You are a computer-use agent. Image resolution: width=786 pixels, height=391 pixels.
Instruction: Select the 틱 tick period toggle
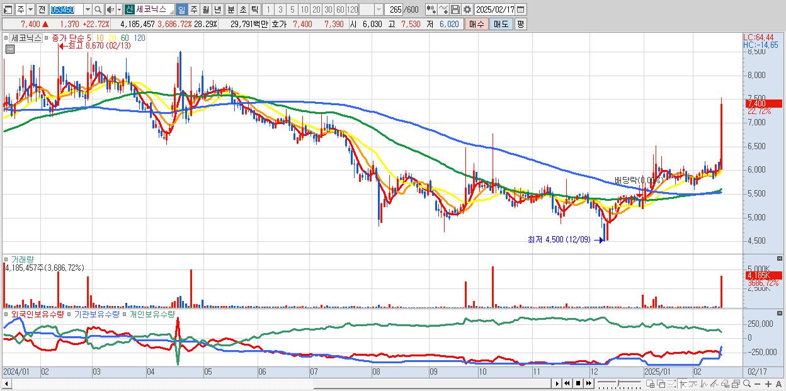[x=254, y=9]
